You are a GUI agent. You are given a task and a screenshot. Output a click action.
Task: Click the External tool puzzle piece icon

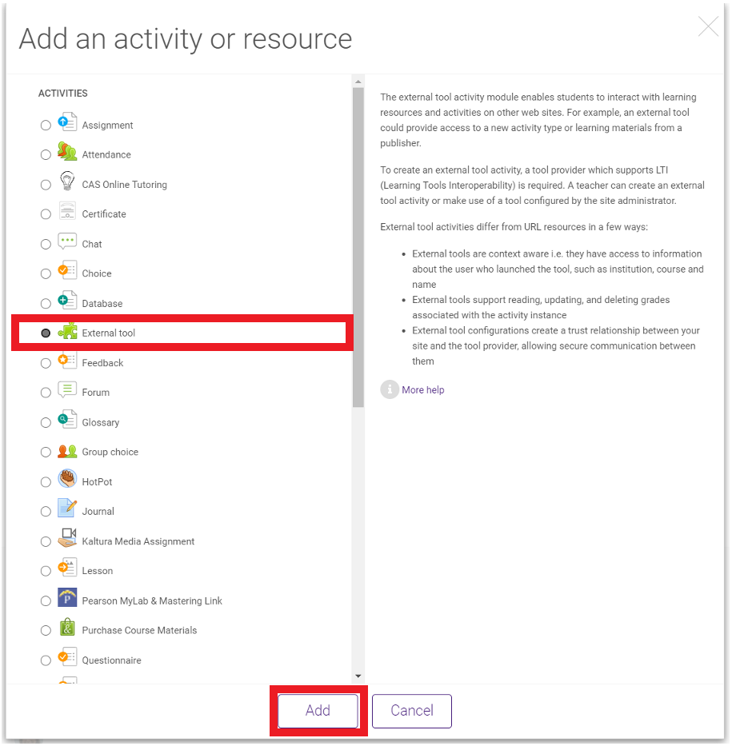pos(67,331)
